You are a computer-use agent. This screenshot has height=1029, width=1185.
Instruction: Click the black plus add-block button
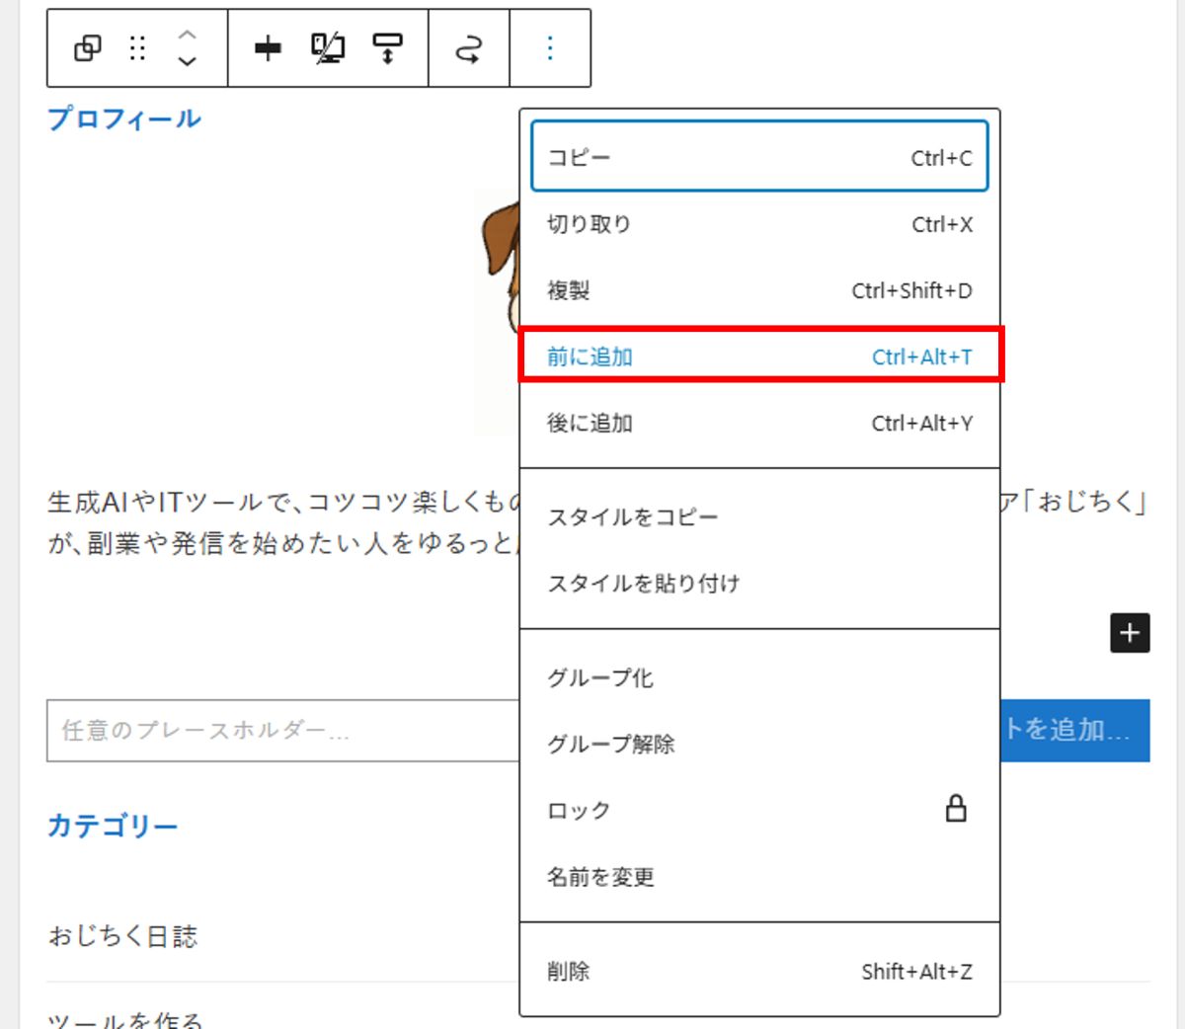pos(1130,633)
